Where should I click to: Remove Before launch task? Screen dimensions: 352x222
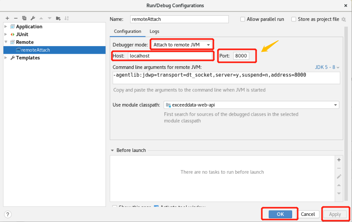tap(339, 168)
